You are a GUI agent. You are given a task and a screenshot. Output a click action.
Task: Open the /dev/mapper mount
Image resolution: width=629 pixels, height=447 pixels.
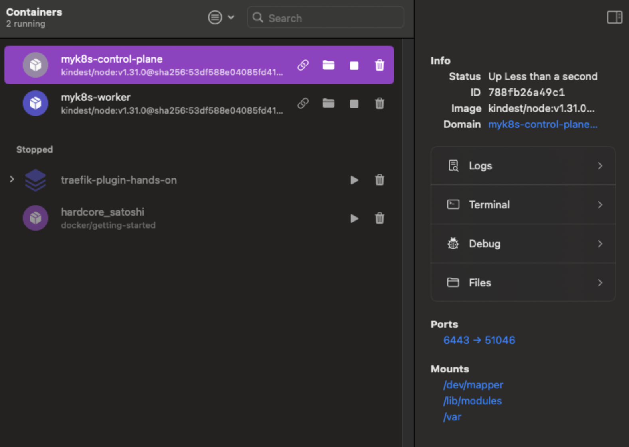473,385
